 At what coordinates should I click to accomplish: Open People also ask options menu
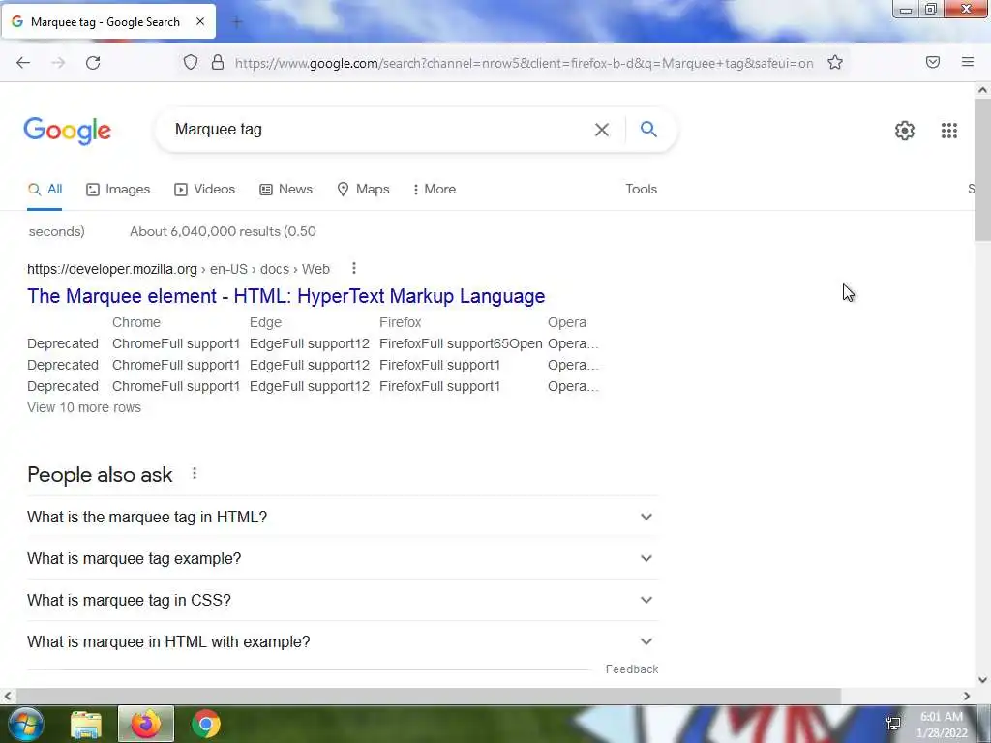tap(195, 473)
